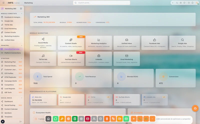This screenshot has width=200, height=124.
Task: Select the YouTube Shorts platform card
Action: [x=127, y=100]
